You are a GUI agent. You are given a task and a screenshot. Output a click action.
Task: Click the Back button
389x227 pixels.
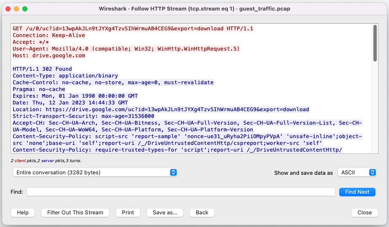click(x=202, y=212)
